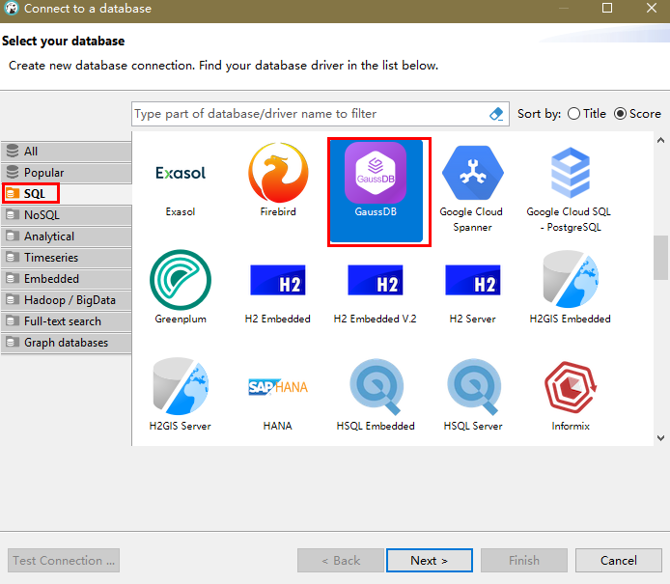
Task: Click the scroll down arrow of driver list
Action: 660,437
